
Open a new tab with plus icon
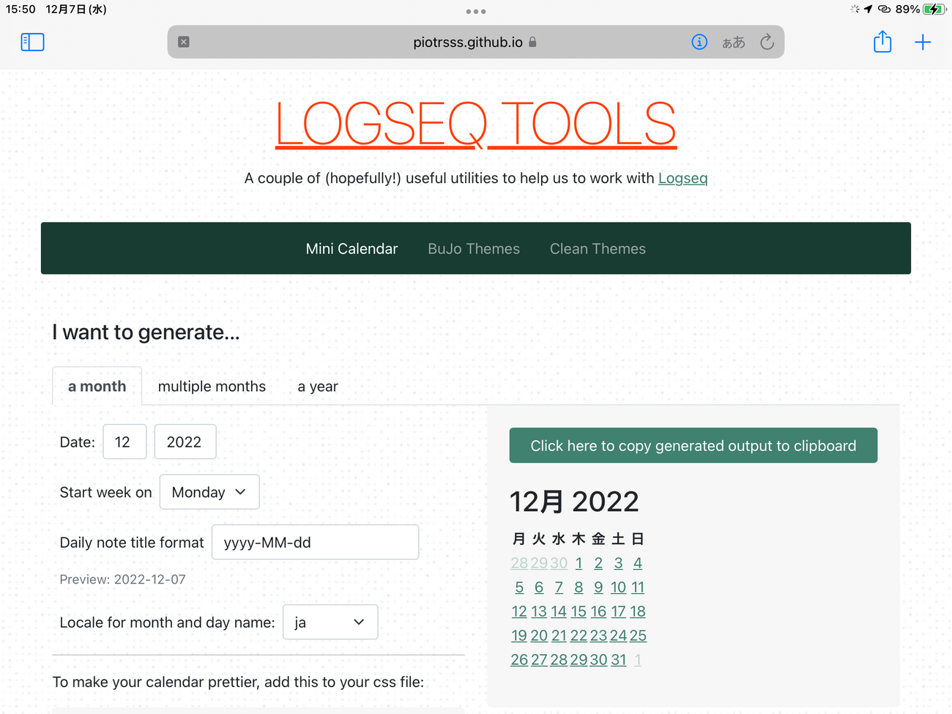[x=923, y=42]
